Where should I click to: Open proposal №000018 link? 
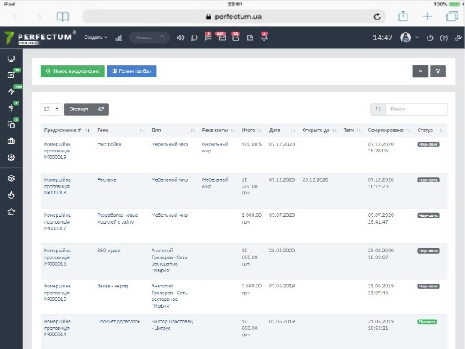pos(57,186)
